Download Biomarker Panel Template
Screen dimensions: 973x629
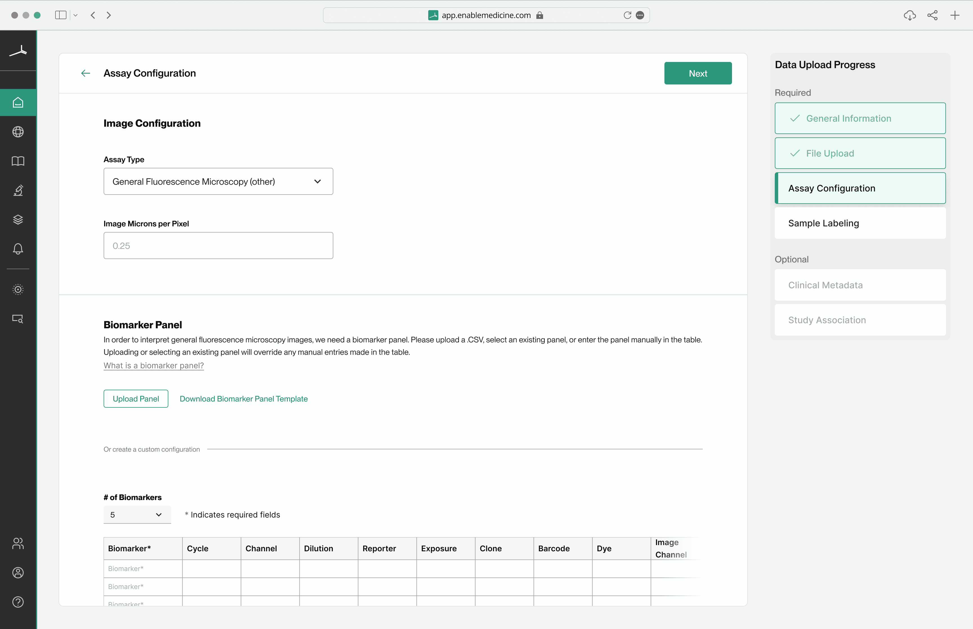pyautogui.click(x=244, y=399)
